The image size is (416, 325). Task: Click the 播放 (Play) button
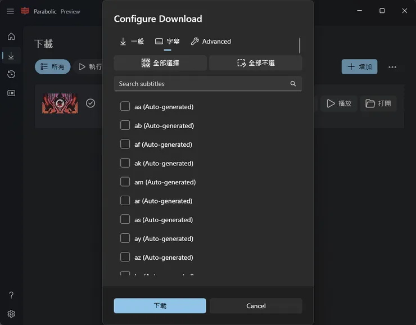[339, 103]
